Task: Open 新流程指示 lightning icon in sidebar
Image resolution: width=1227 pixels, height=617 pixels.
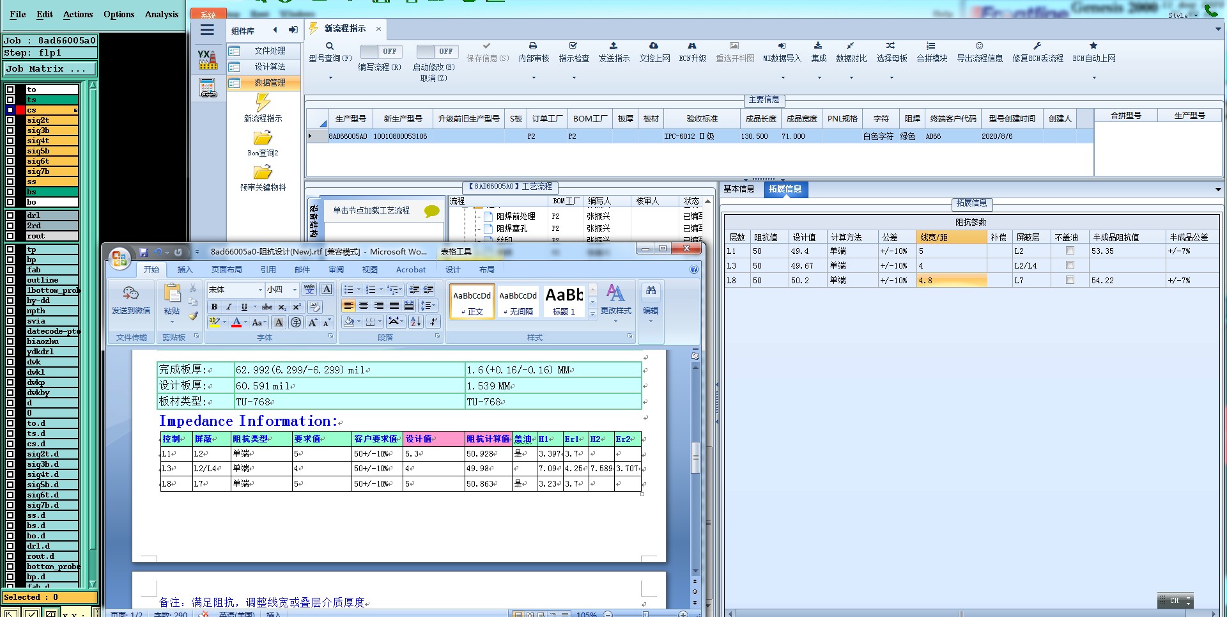Action: (x=263, y=102)
